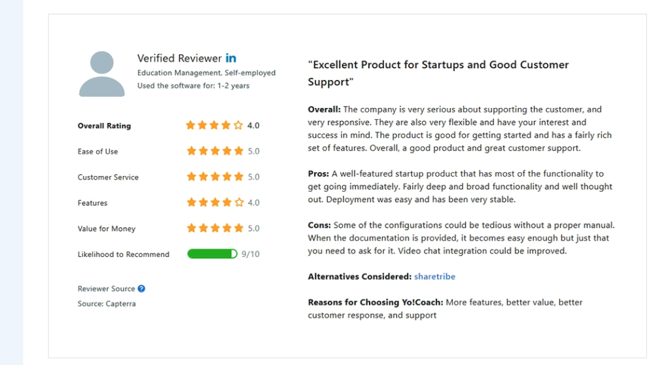Click the Overall Rating stars

pyautogui.click(x=215, y=126)
